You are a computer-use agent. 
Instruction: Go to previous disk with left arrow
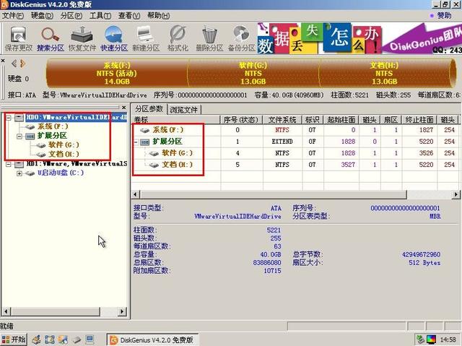[14, 63]
